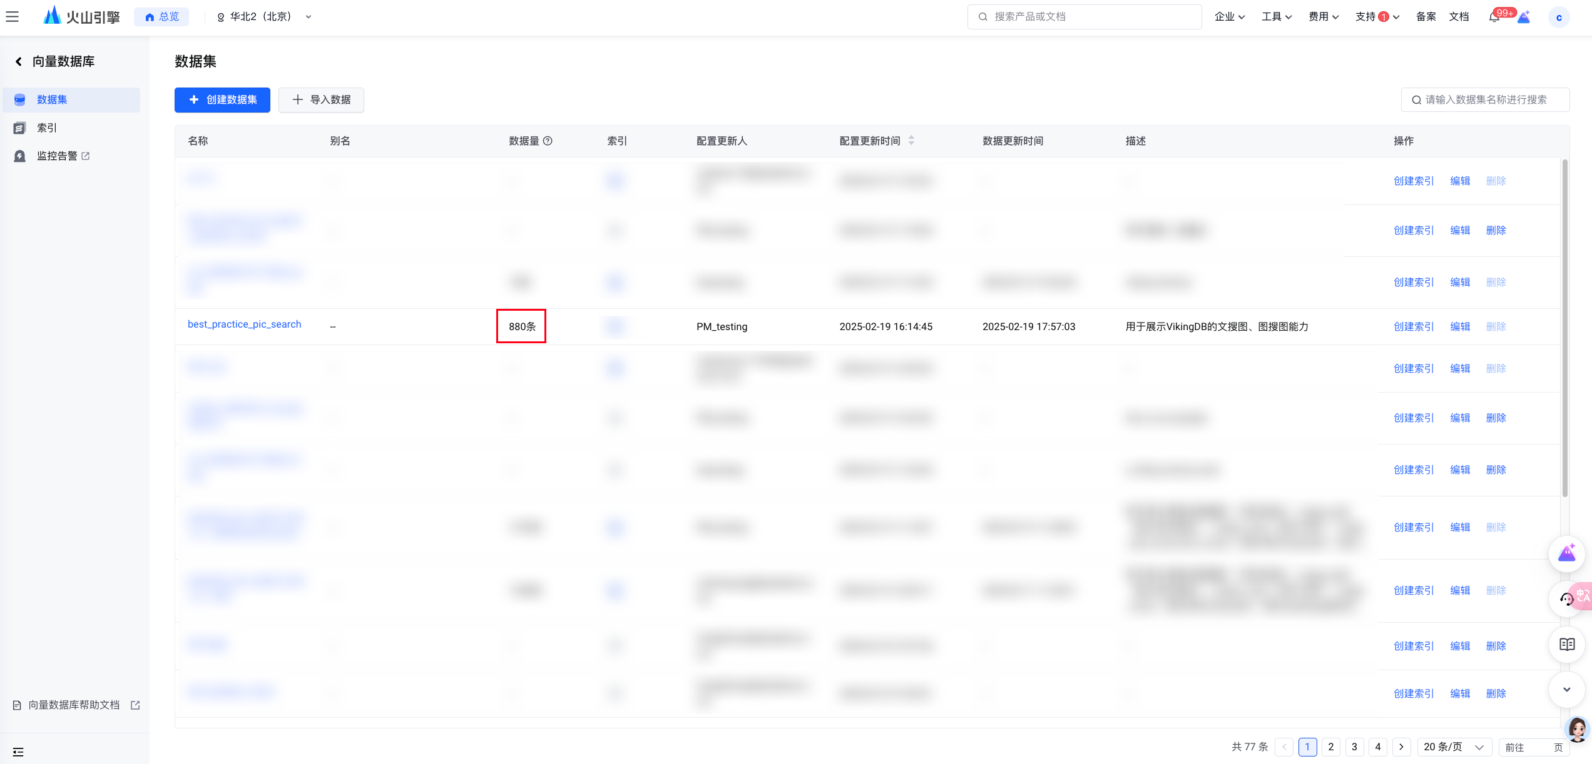Open the 支持 dropdown menu
Viewport: 1592px width, 764px height.
(x=1377, y=17)
